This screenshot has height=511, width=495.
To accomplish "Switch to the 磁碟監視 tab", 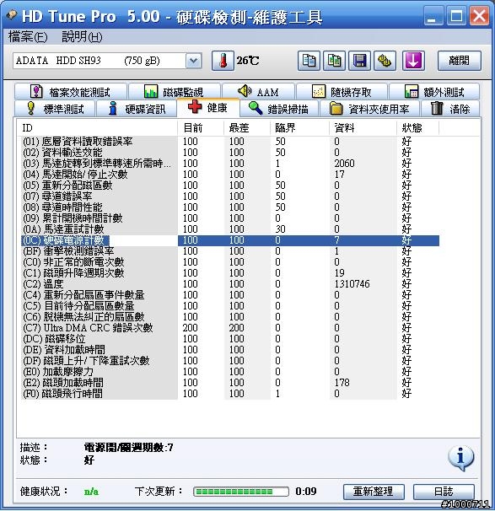I will [x=175, y=92].
